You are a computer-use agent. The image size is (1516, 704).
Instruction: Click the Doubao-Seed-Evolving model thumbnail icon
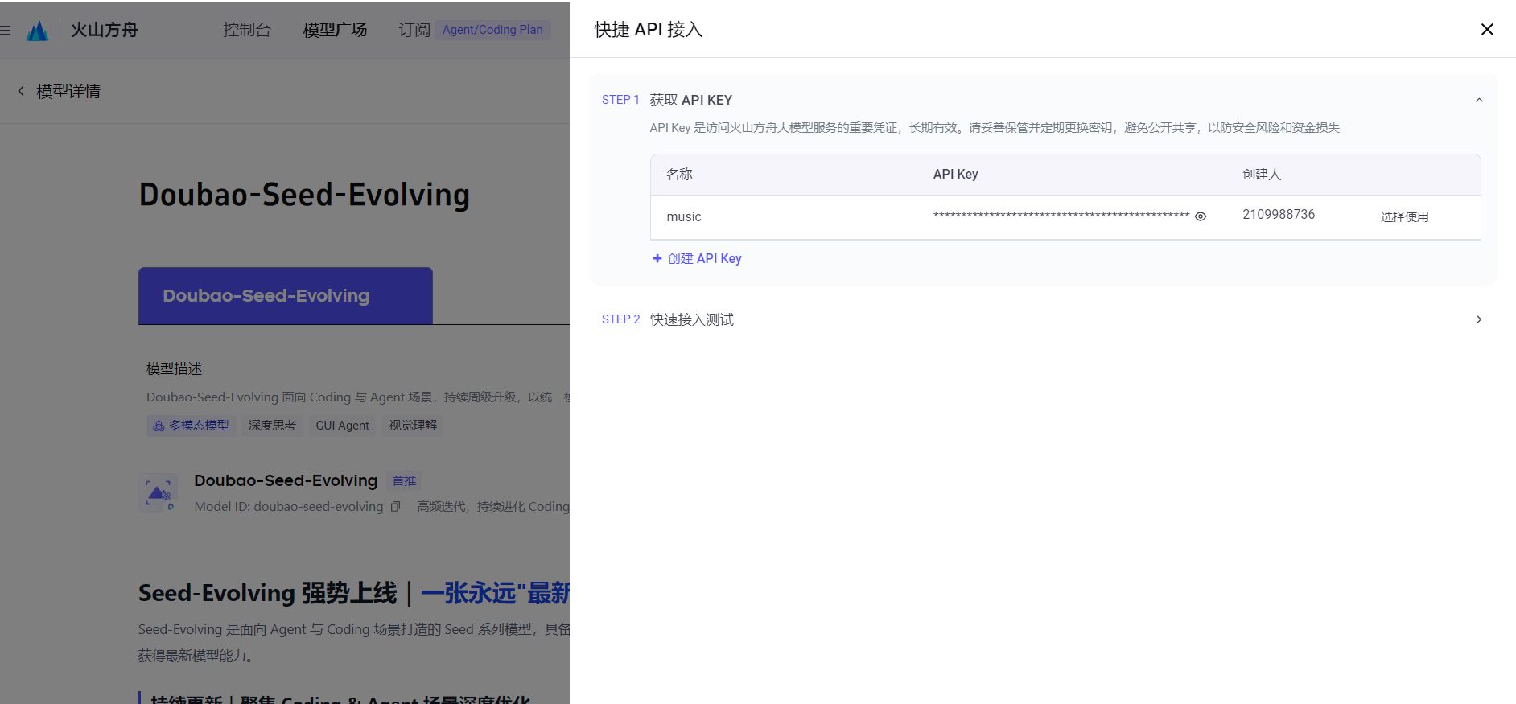(x=158, y=492)
